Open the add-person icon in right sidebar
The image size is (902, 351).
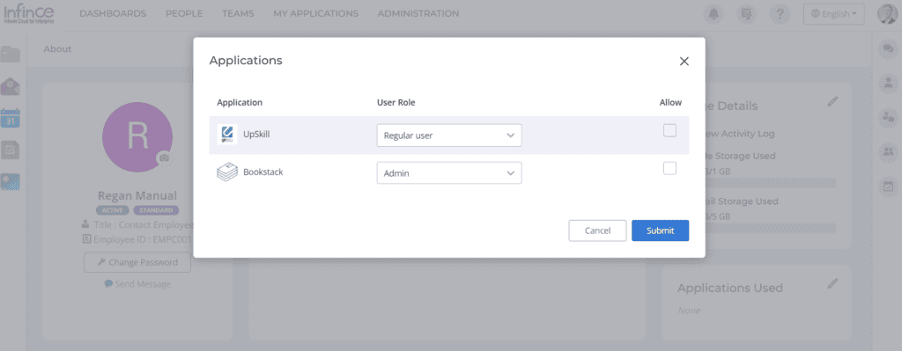point(888,118)
